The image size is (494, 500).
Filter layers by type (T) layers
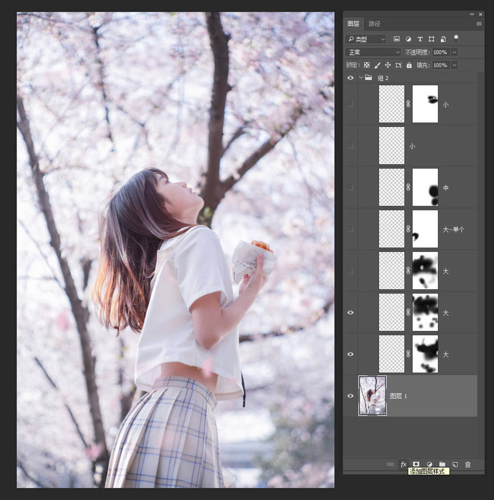click(x=420, y=39)
